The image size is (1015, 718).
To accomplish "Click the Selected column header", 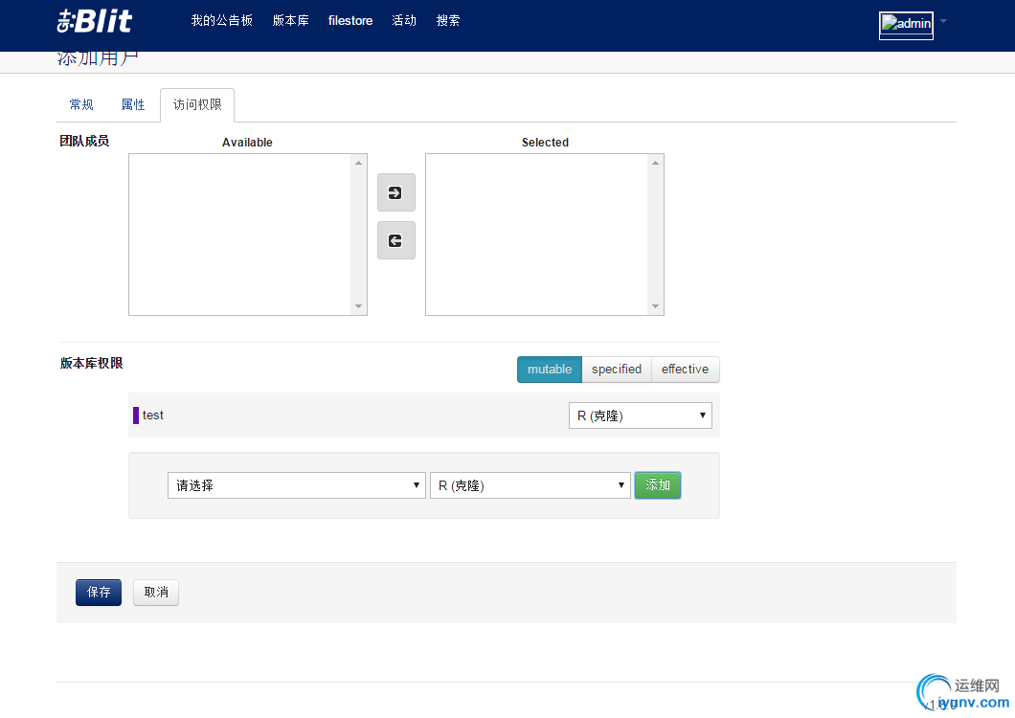I will [545, 143].
